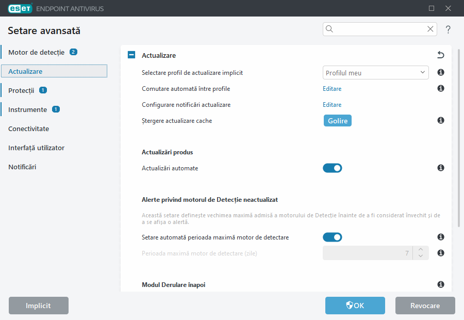Clear the search field with X icon

click(430, 29)
